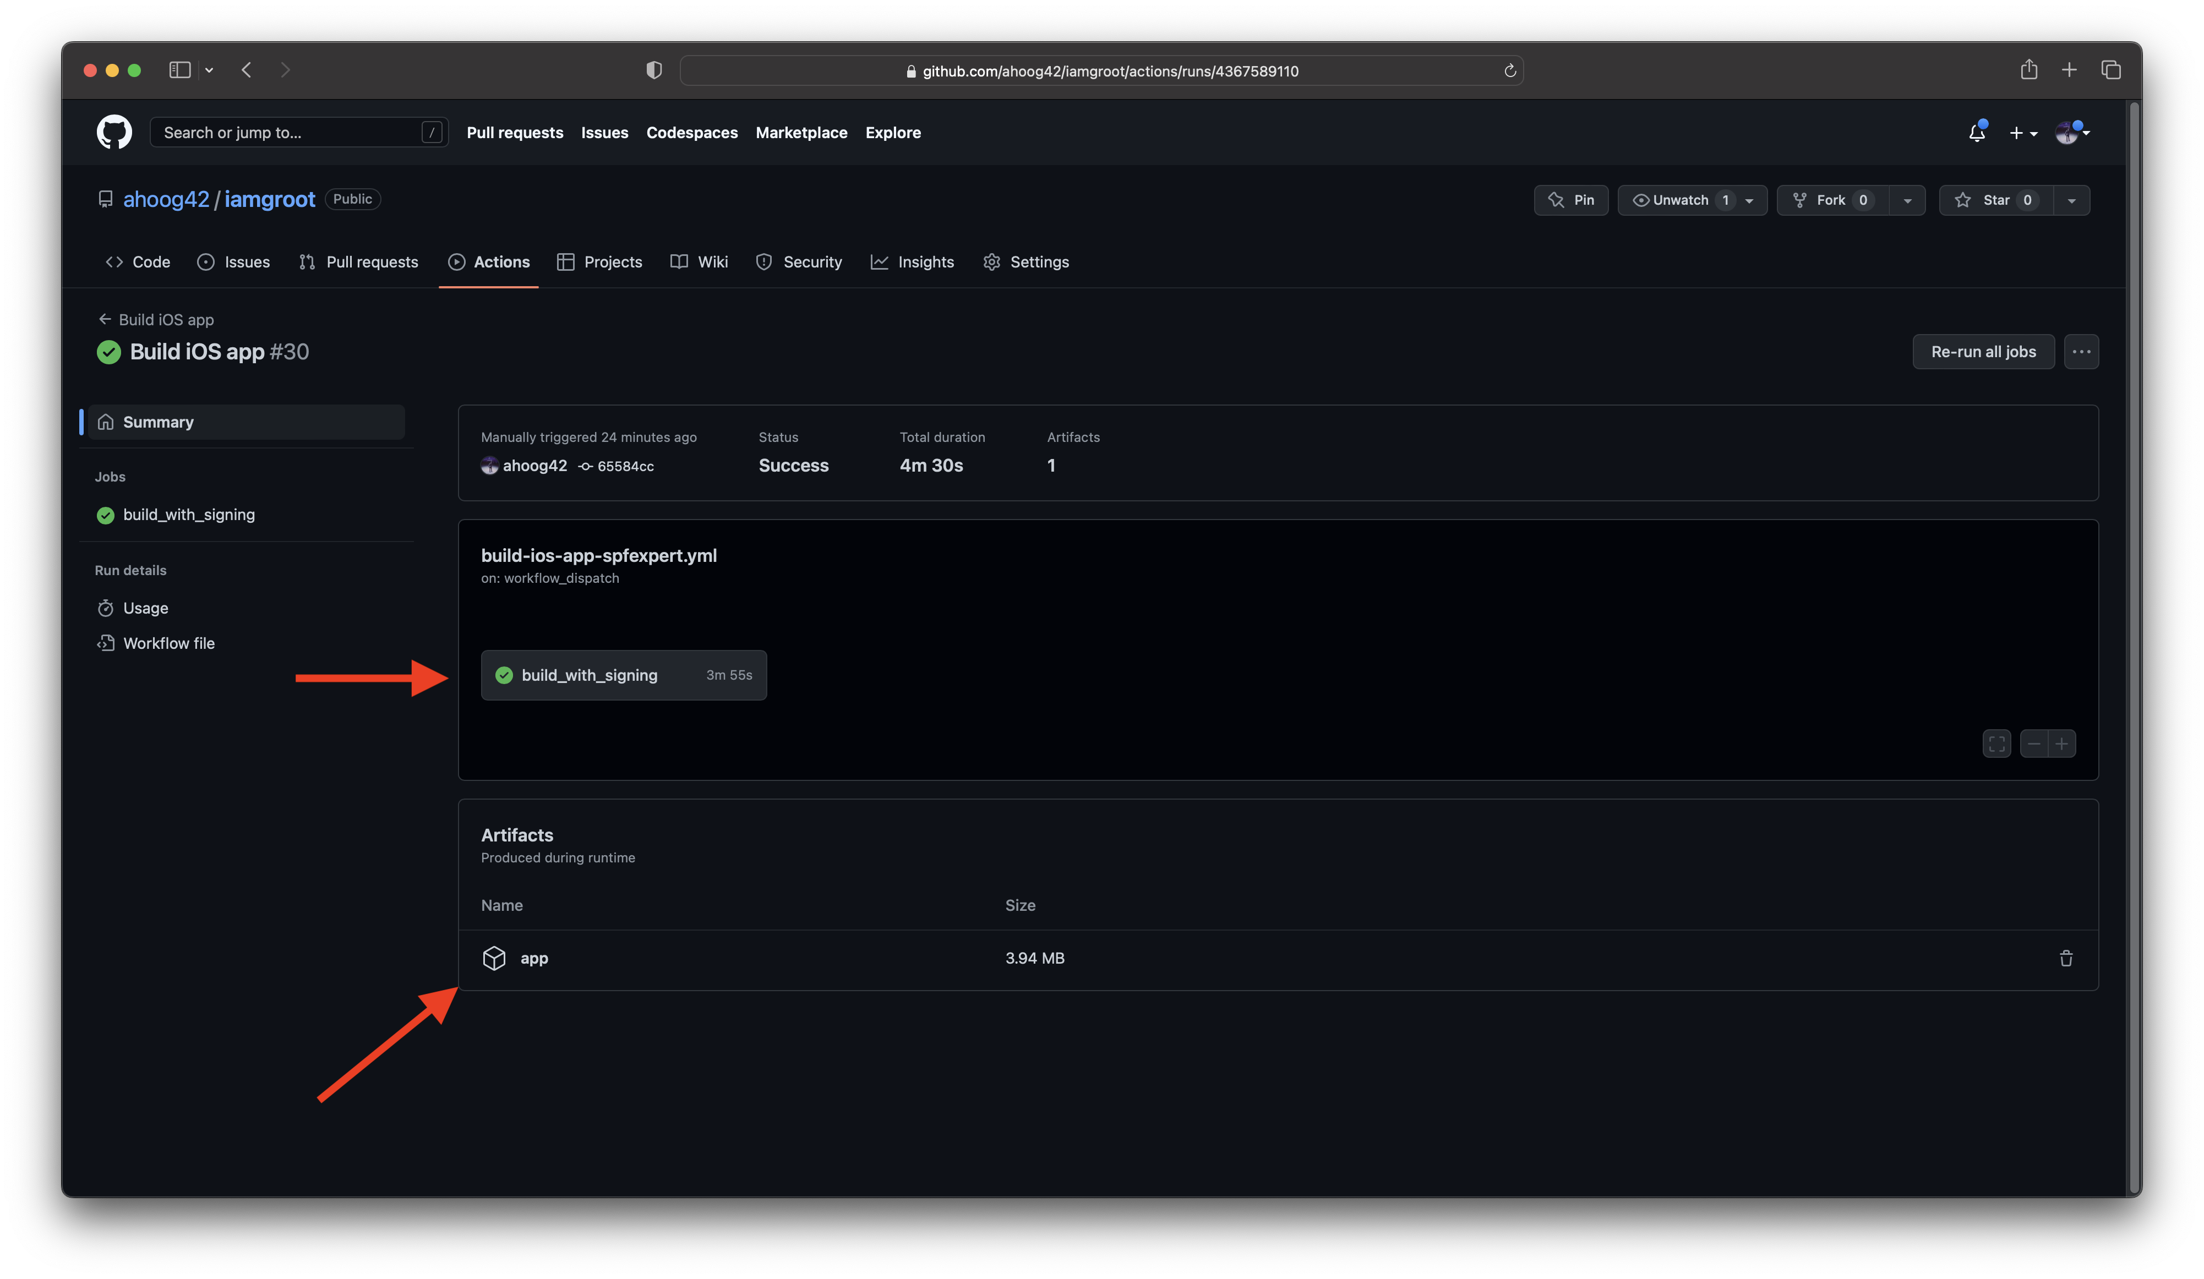Click the GitHub octocat logo icon
Image resolution: width=2204 pixels, height=1279 pixels.
[114, 133]
